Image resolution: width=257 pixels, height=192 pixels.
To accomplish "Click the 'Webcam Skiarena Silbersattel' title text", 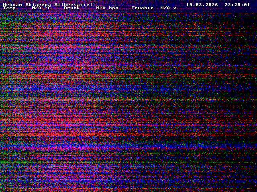I will pyautogui.click(x=48, y=4).
